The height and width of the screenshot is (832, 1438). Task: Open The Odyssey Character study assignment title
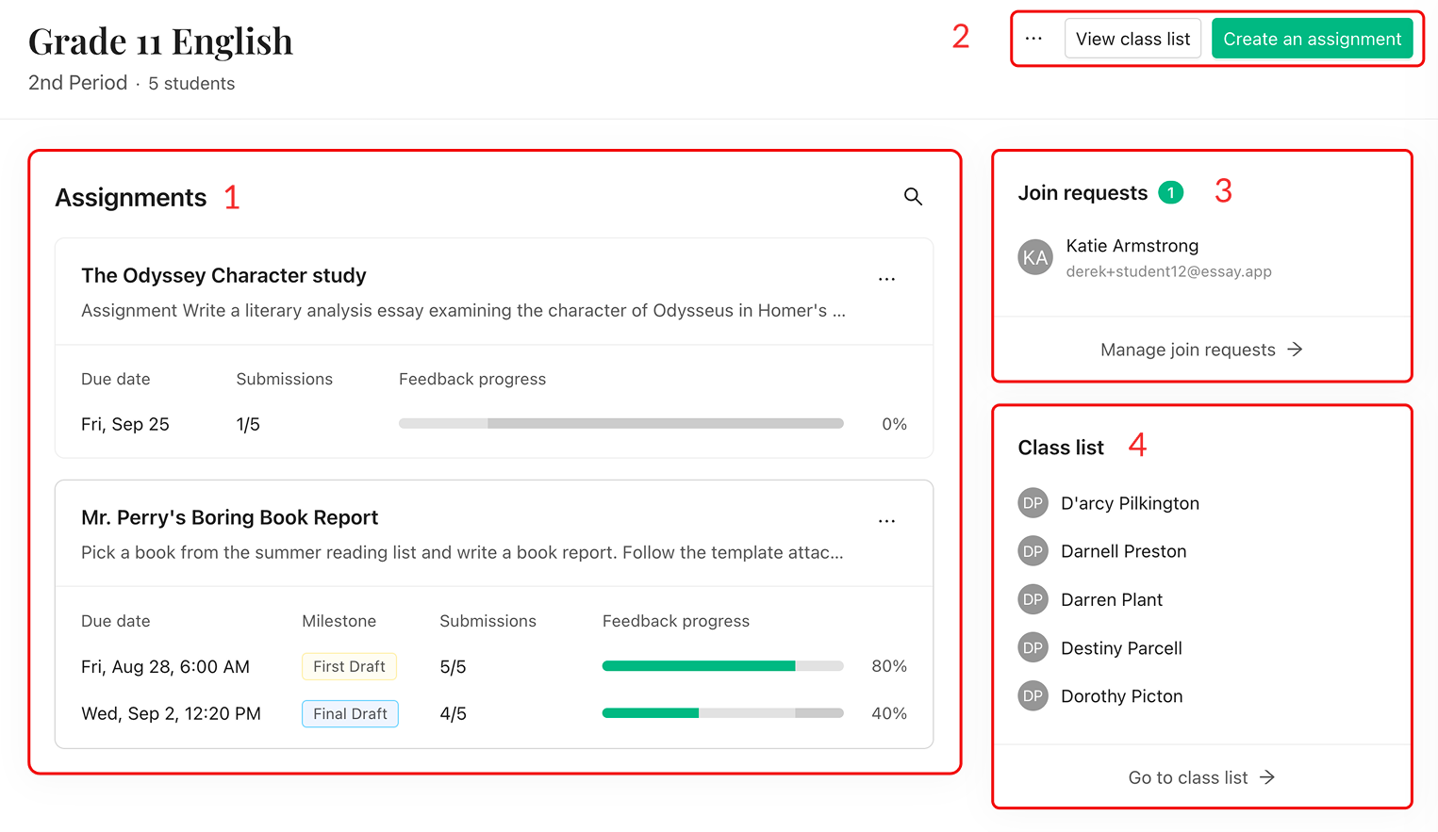(223, 275)
